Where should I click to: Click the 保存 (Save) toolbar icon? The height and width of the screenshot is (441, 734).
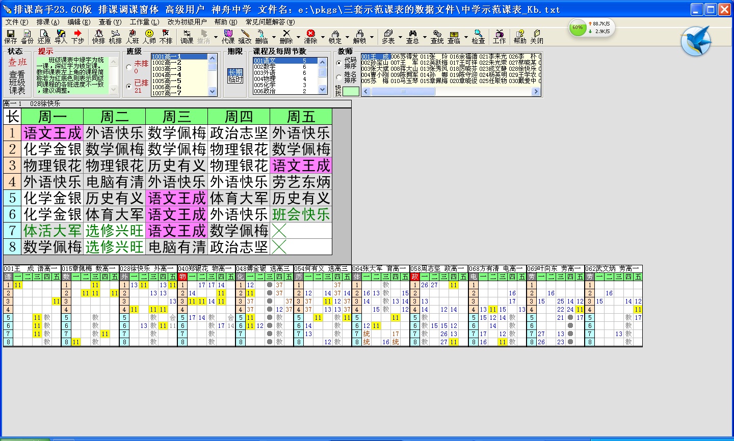10,36
